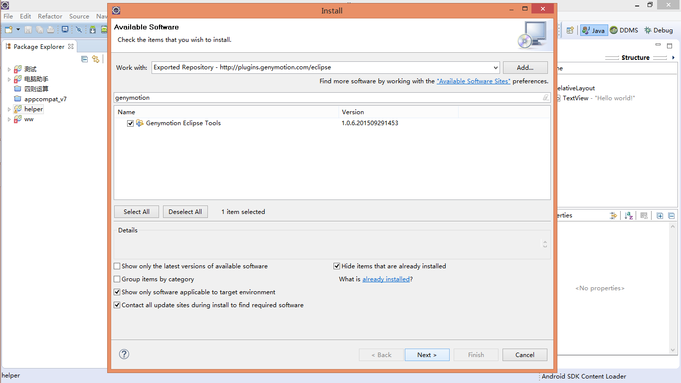Click the Save All toolbar icon

pos(39,30)
